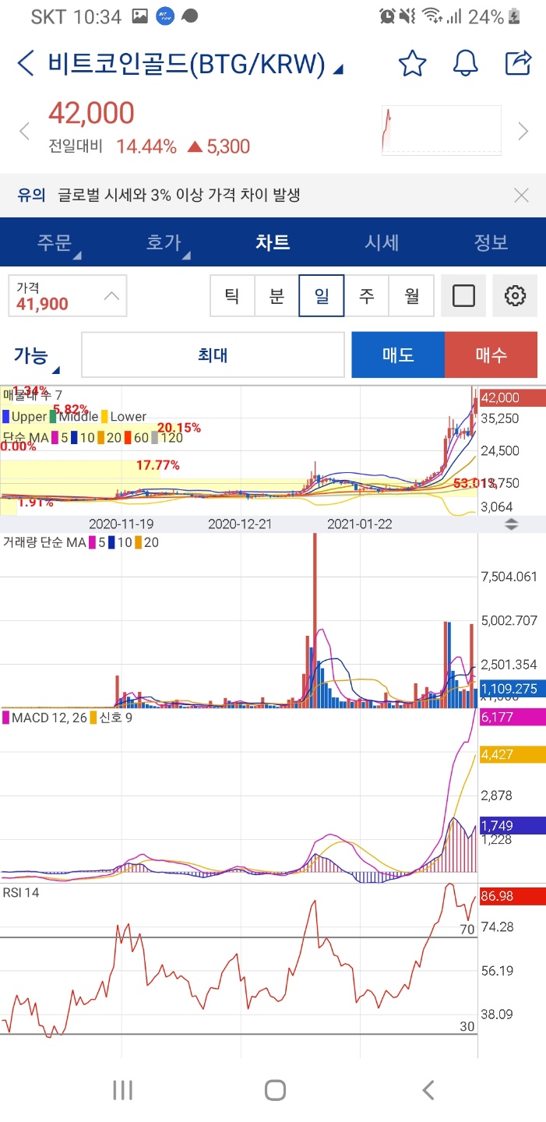Toggle fullscreen chart square icon
The height and width of the screenshot is (1122, 546).
463,296
